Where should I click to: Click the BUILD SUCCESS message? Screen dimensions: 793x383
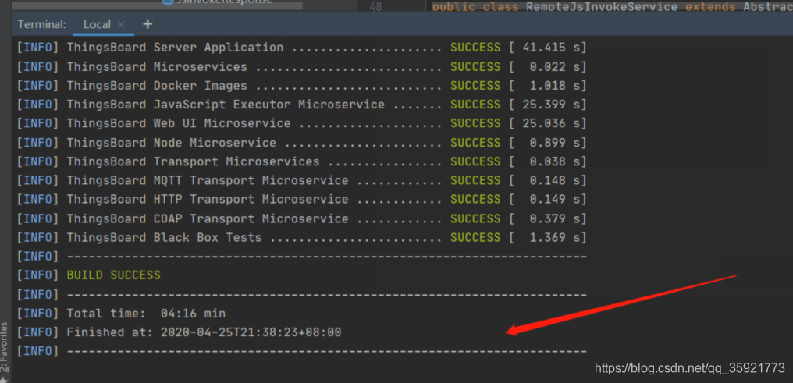click(113, 275)
